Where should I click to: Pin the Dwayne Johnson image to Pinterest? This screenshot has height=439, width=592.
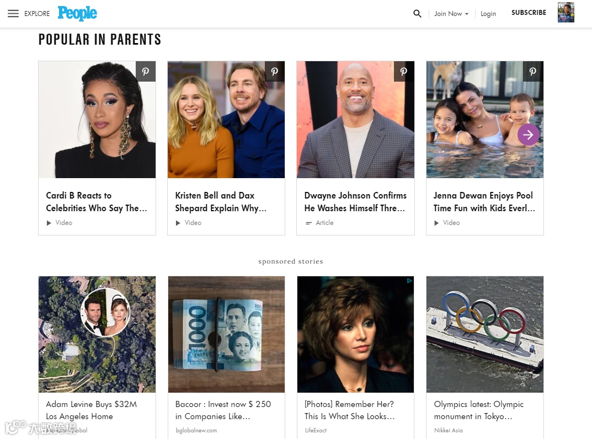pyautogui.click(x=404, y=71)
